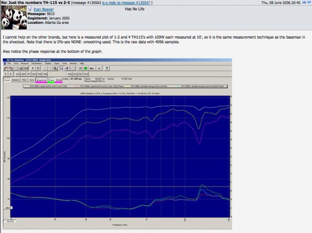Click the first open-file toolbar icon

(x=6, y=68)
